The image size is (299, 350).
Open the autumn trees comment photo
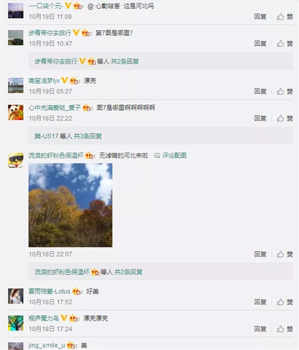tap(70, 205)
